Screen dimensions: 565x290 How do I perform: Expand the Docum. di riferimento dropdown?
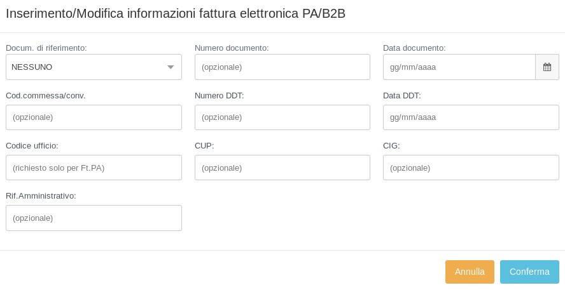click(94, 67)
